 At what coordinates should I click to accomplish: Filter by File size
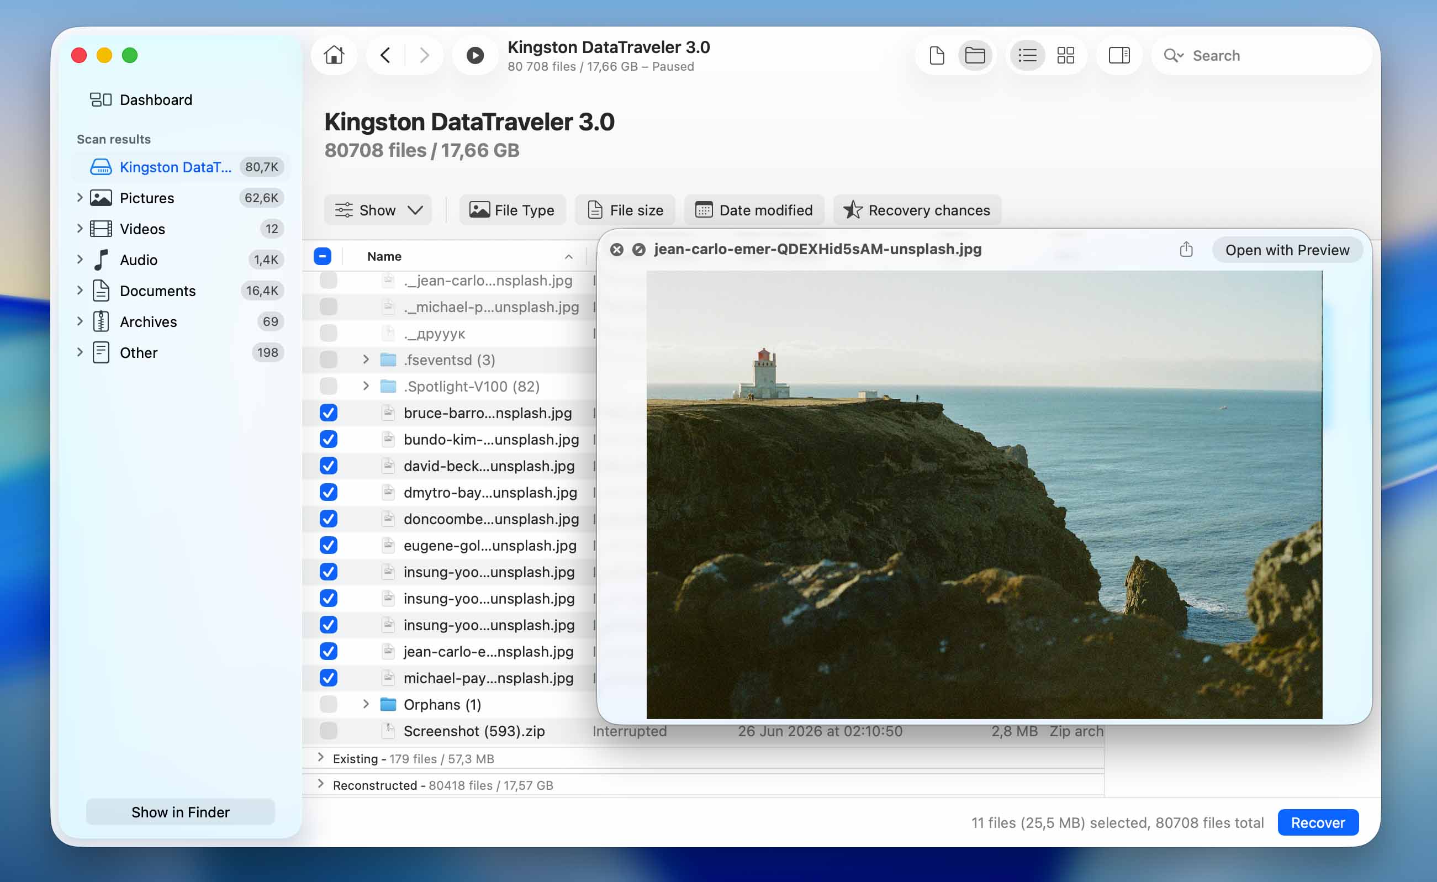[625, 210]
